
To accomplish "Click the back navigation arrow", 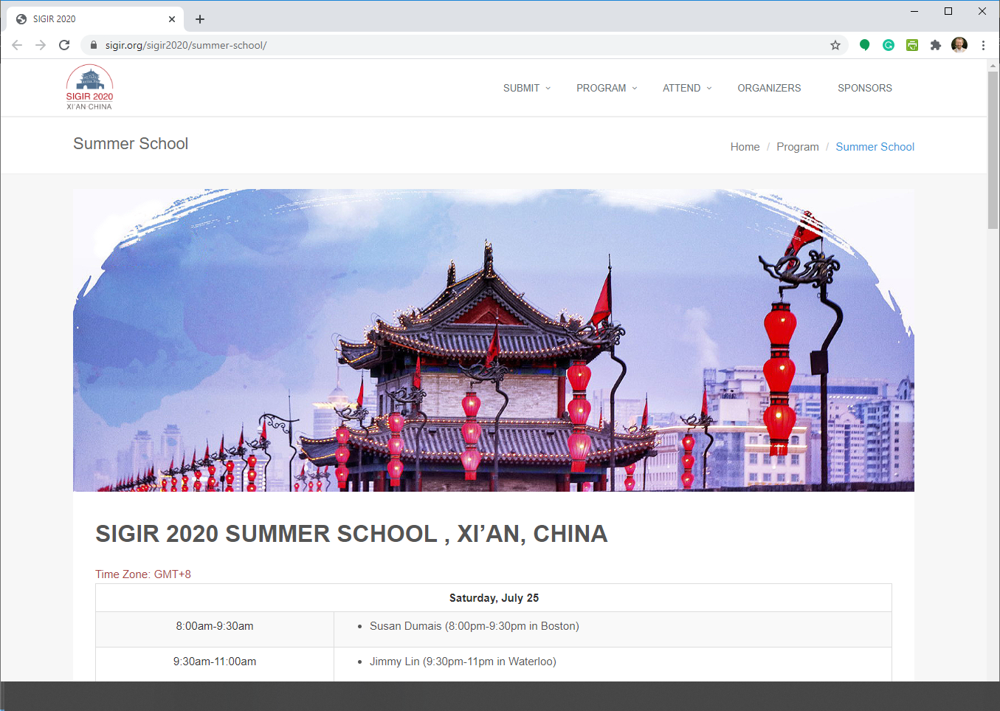I will [x=16, y=45].
